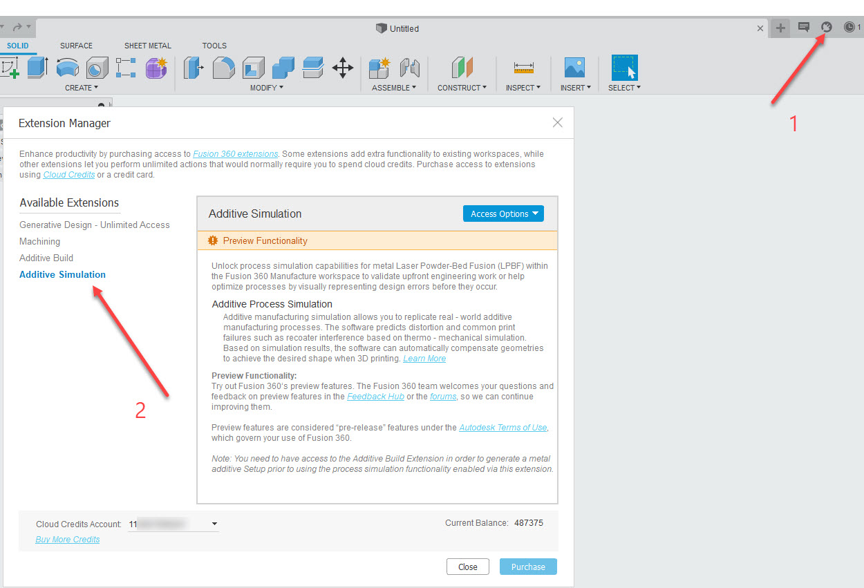
Task: Expand the CREATE menu dropdown
Action: [x=82, y=88]
